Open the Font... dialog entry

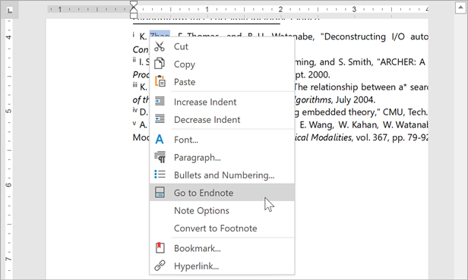(222, 140)
